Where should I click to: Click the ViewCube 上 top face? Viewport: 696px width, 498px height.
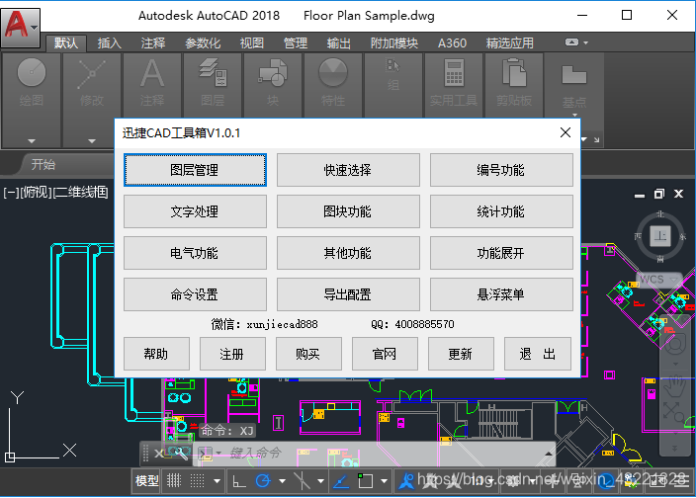[660, 235]
